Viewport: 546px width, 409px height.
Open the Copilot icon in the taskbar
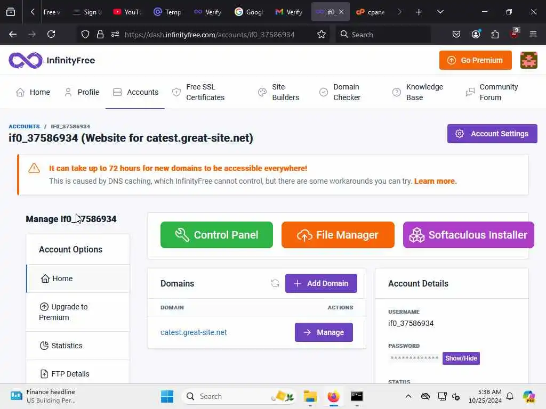tap(529, 396)
